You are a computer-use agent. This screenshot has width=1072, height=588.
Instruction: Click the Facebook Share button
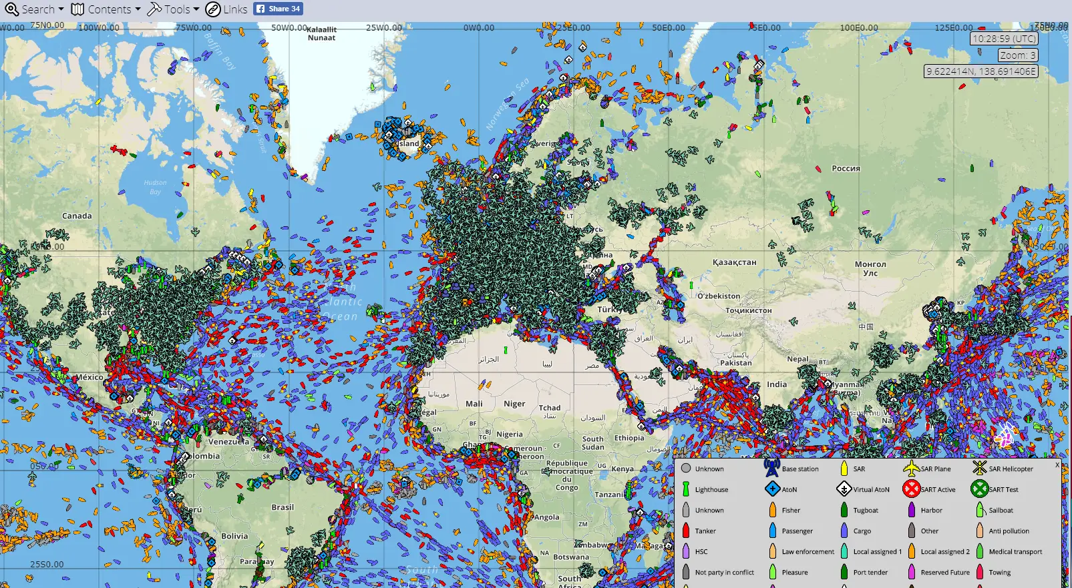click(279, 9)
